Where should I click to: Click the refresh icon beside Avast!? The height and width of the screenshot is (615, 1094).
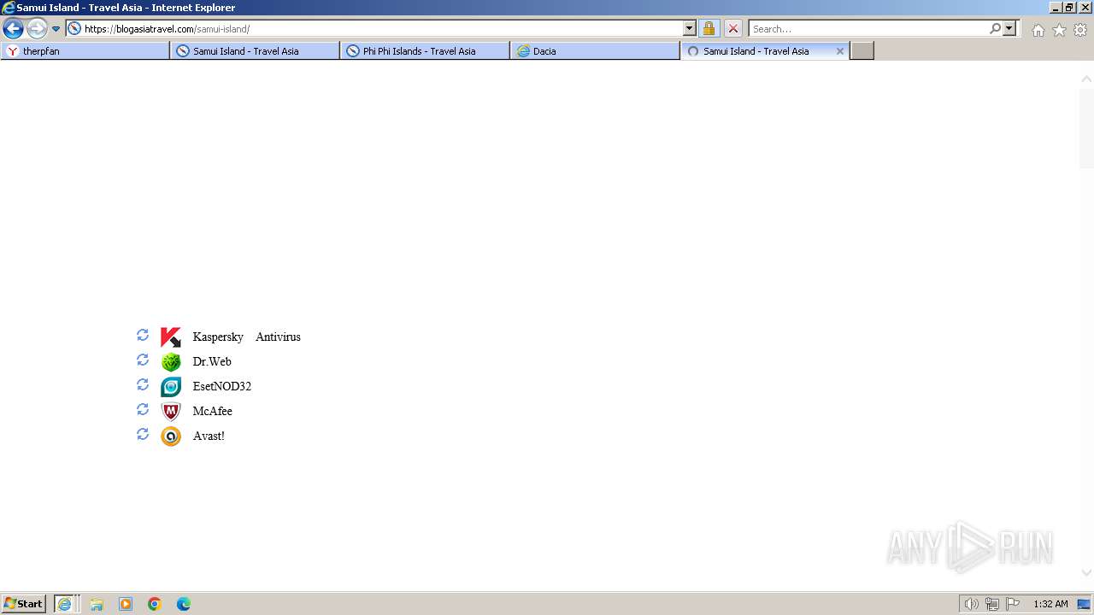tap(143, 434)
